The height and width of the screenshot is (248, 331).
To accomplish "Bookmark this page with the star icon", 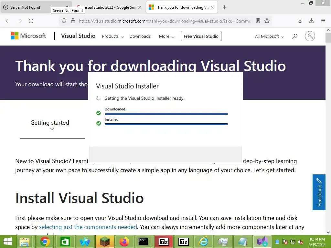I will pos(267,21).
